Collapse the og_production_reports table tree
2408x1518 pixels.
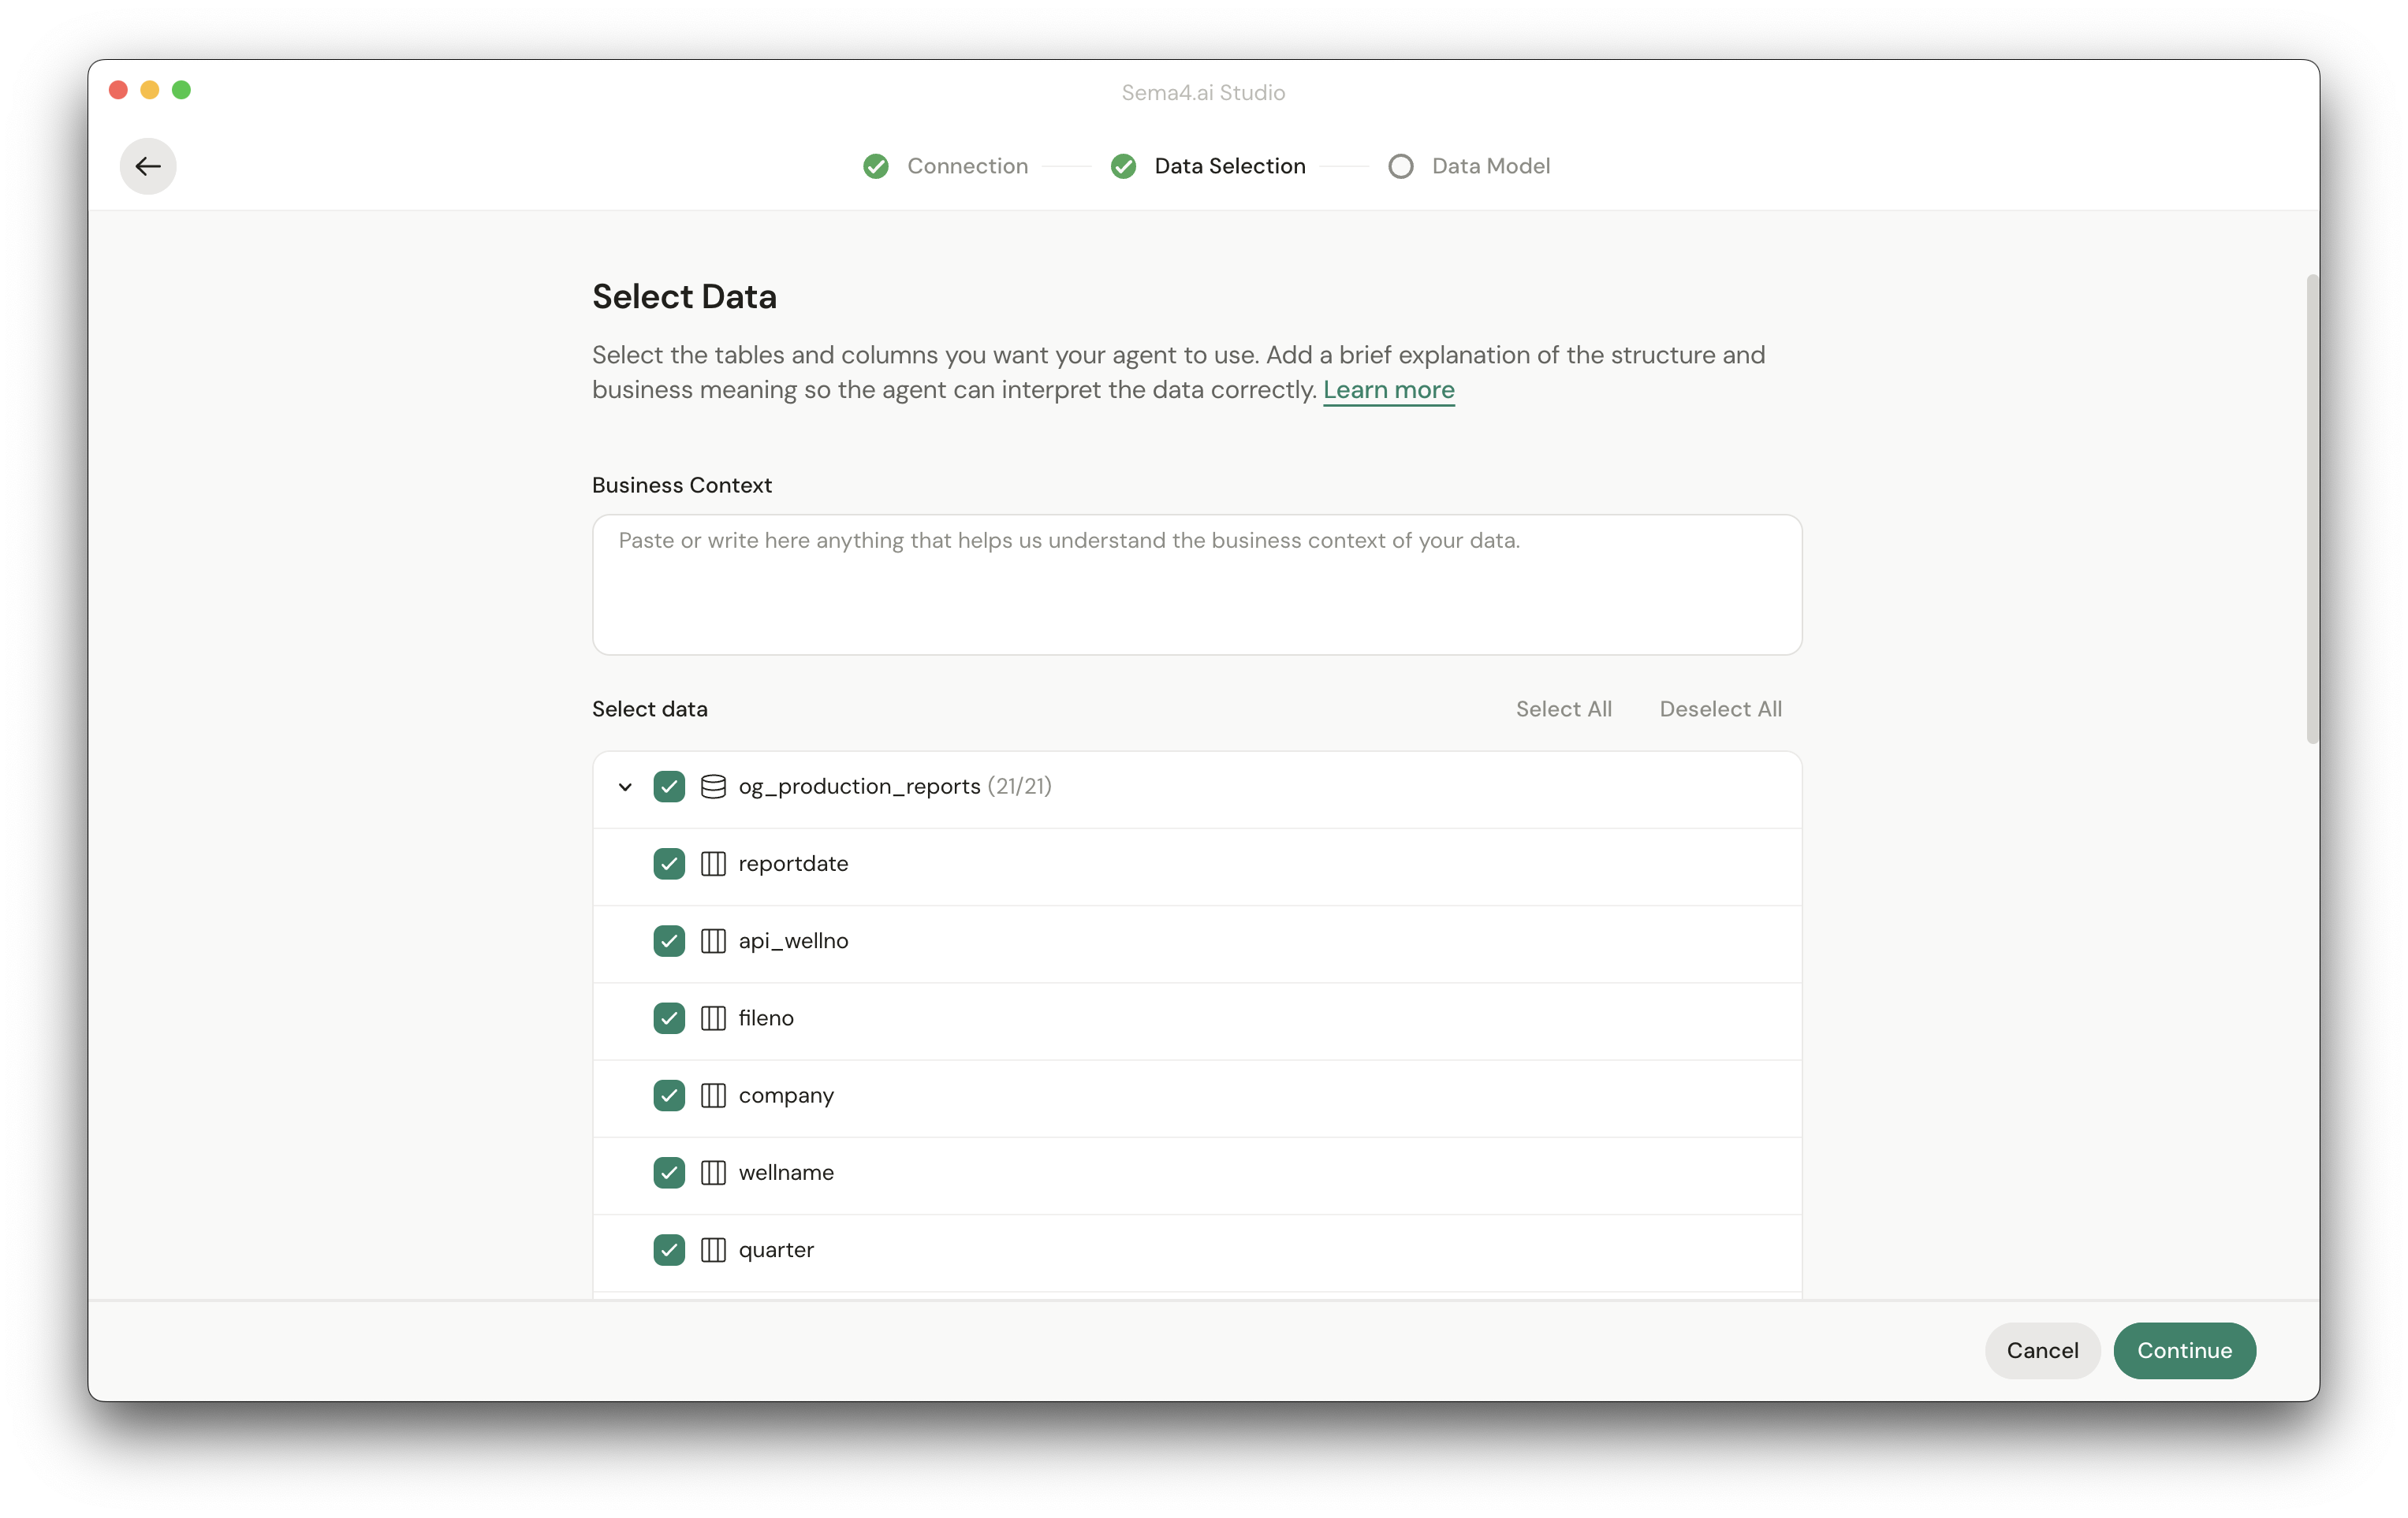(625, 787)
